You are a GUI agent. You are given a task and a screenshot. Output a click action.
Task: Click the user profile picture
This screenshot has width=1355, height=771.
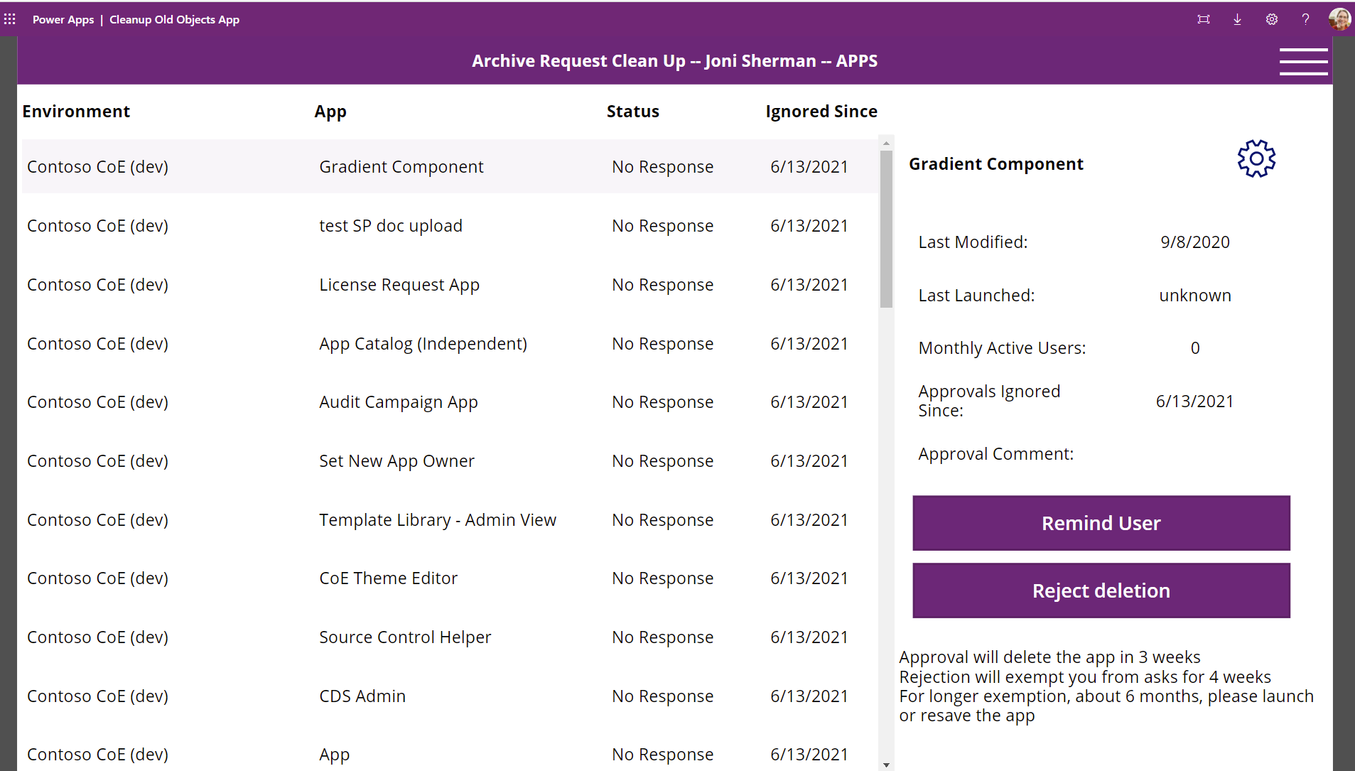click(x=1339, y=19)
